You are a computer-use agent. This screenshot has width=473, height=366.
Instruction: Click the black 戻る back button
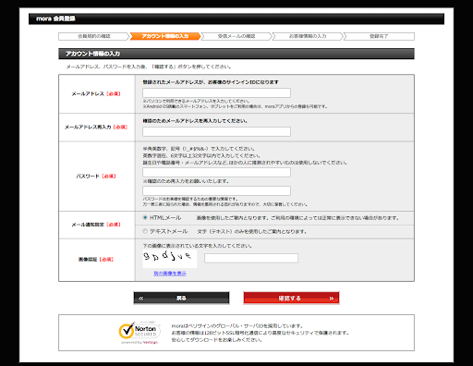tap(181, 298)
